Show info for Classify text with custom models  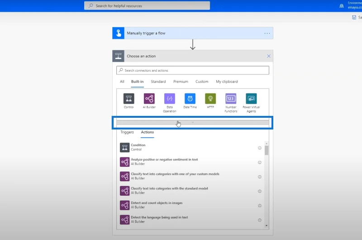pos(259,177)
